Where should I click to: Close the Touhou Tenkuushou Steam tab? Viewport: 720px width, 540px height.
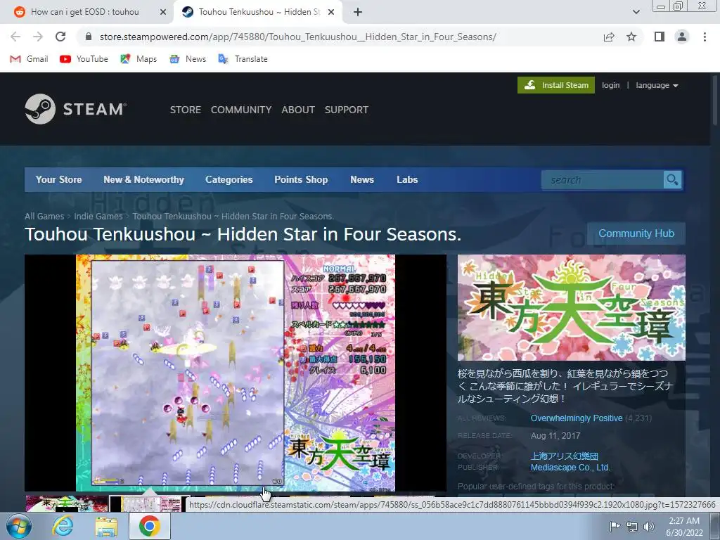(x=330, y=12)
